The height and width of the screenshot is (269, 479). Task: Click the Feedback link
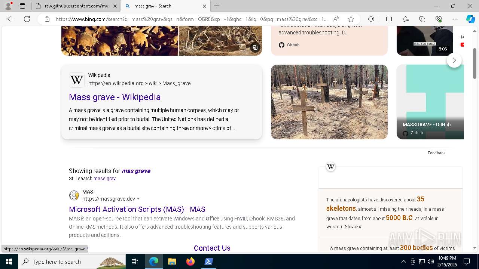tap(437, 153)
